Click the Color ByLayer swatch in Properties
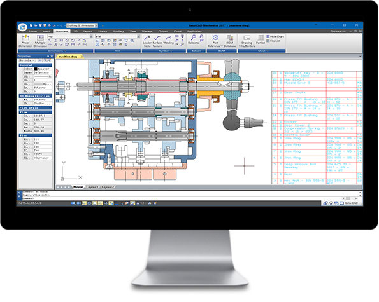The width and height of the screenshot is (379, 302). [36, 69]
